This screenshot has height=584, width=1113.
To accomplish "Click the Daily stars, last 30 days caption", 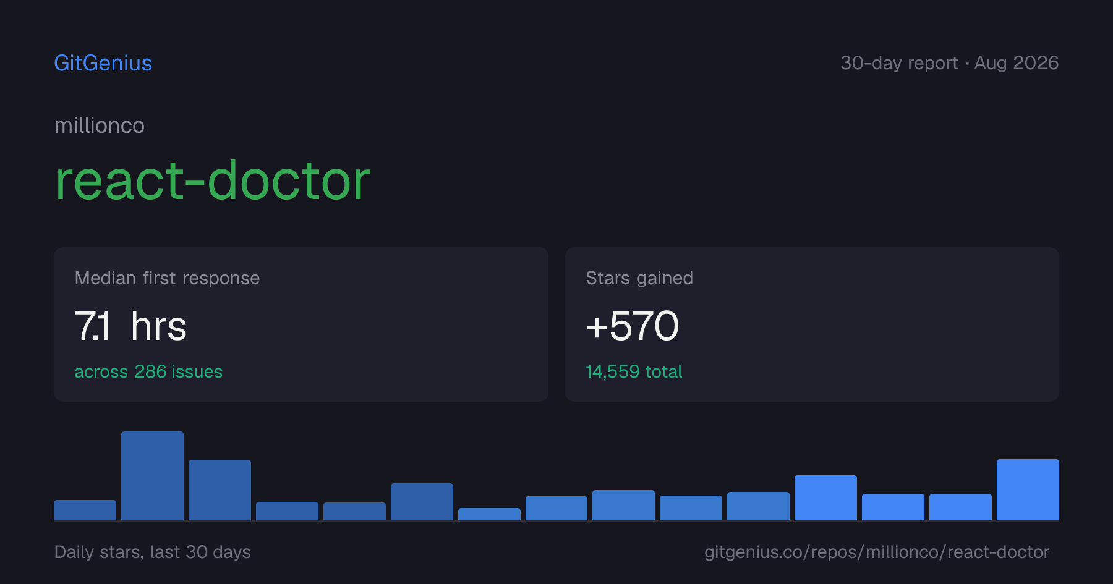I will 153,552.
